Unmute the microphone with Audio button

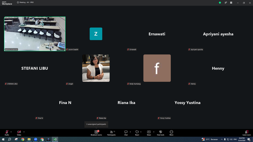[x=7, y=133]
